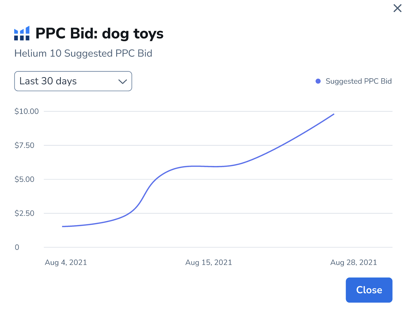Click the Aug 4, 2021 axis date
Image resolution: width=408 pixels, height=320 pixels.
coord(66,262)
